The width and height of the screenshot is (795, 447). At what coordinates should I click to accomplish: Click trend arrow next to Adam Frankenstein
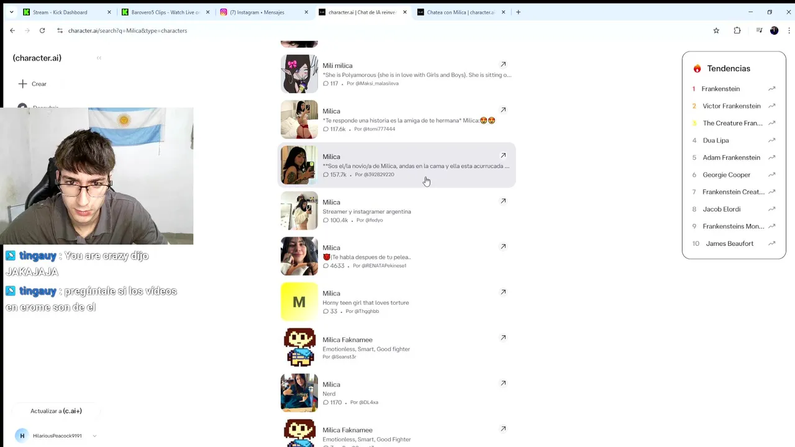coord(771,158)
